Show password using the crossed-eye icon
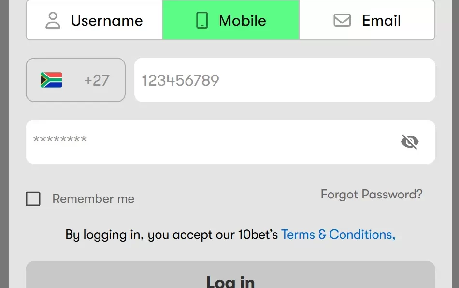Image resolution: width=459 pixels, height=288 pixels. tap(410, 142)
